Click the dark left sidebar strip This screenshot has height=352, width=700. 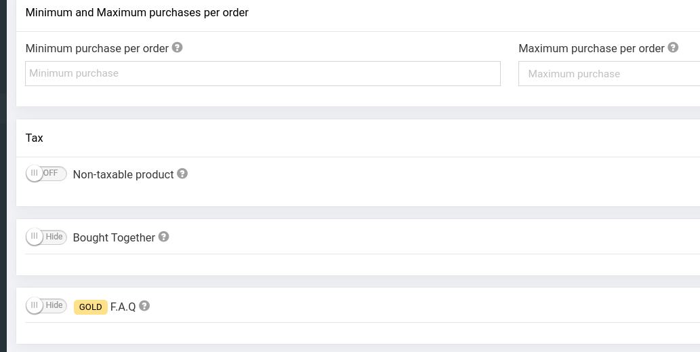click(3, 176)
